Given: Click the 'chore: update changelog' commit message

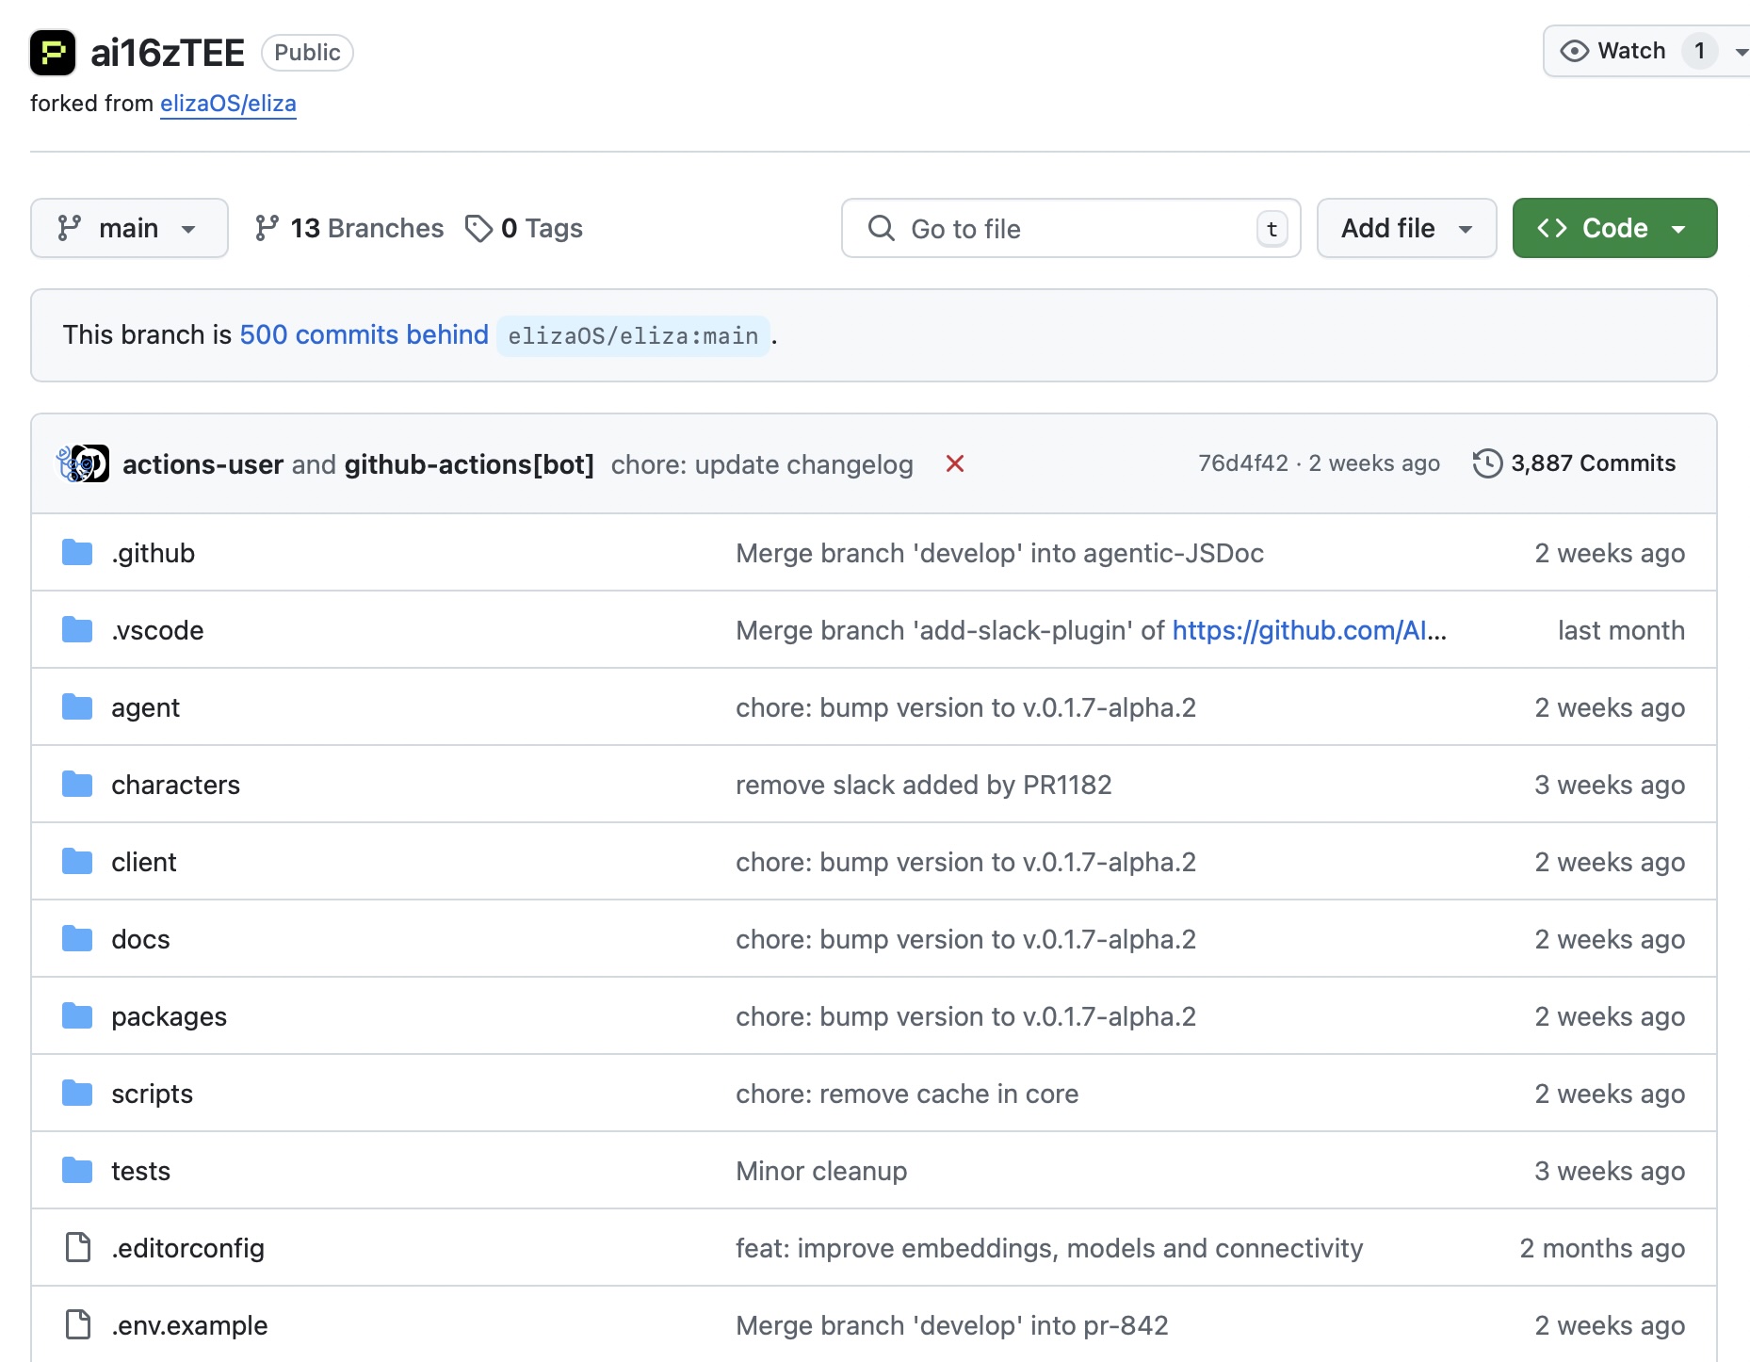Looking at the screenshot, I should tap(762, 464).
